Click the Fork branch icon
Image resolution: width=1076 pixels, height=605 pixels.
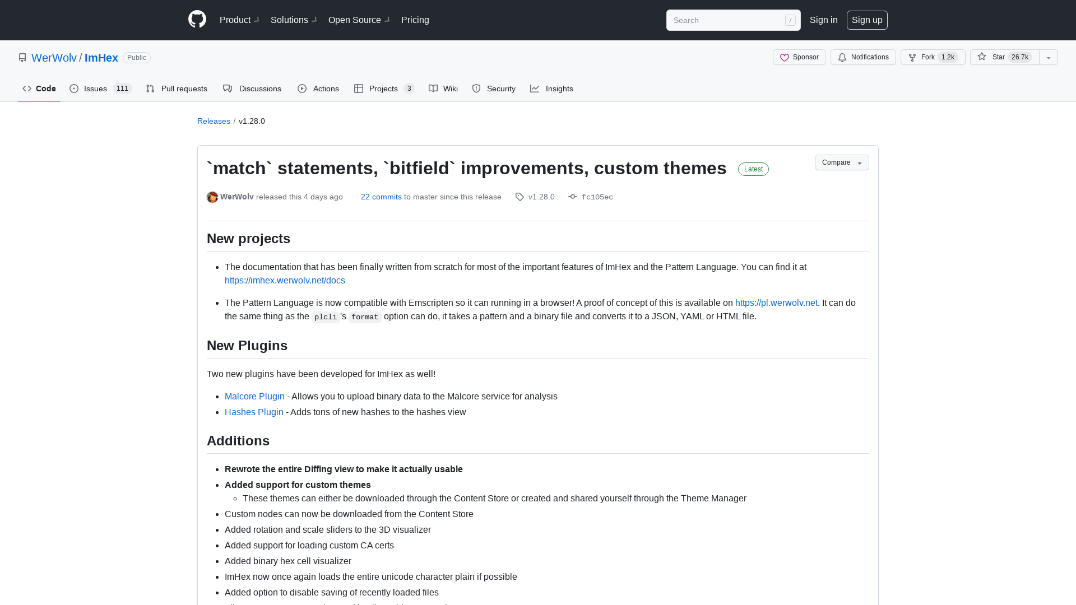tap(912, 58)
